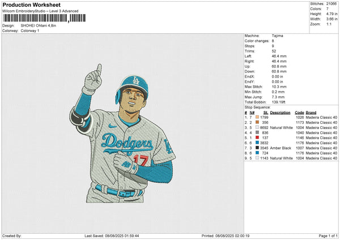
Task: Click the gray swatch with 836 stitches
Action: pyautogui.click(x=257, y=132)
